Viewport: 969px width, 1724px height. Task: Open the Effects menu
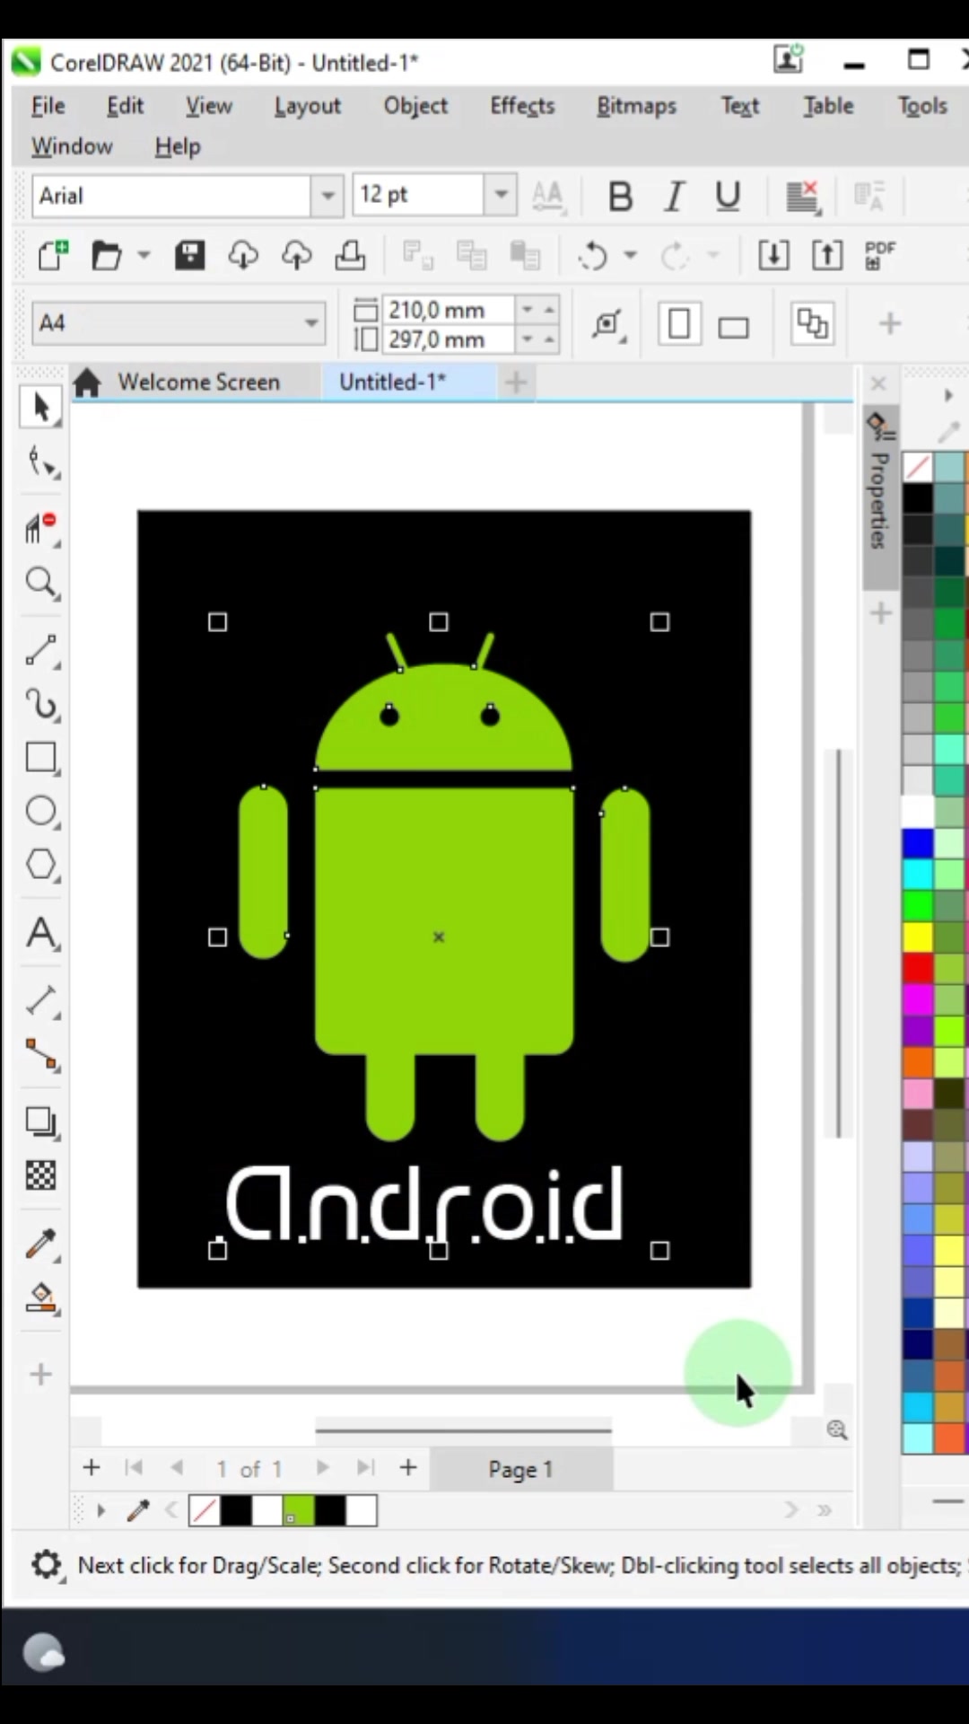pyautogui.click(x=522, y=106)
